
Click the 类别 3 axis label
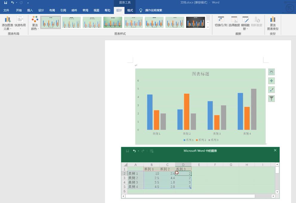[x=217, y=134]
